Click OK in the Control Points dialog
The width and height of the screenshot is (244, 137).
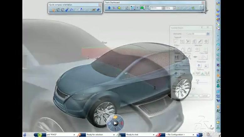(x=193, y=95)
